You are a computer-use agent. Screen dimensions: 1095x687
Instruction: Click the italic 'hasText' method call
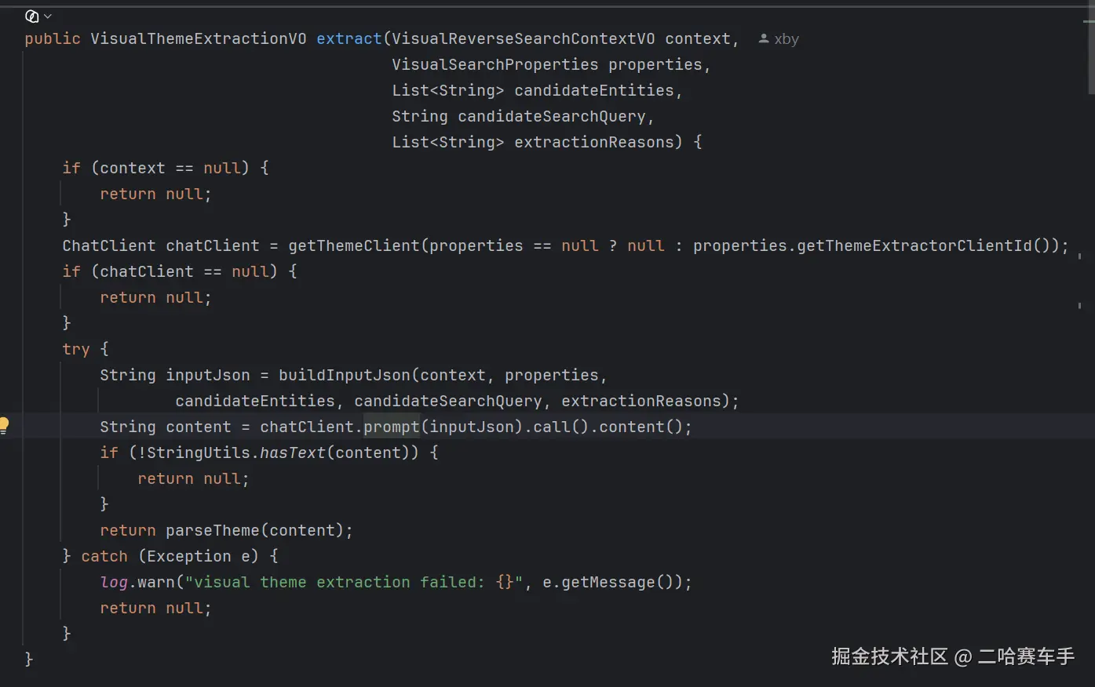(x=291, y=453)
